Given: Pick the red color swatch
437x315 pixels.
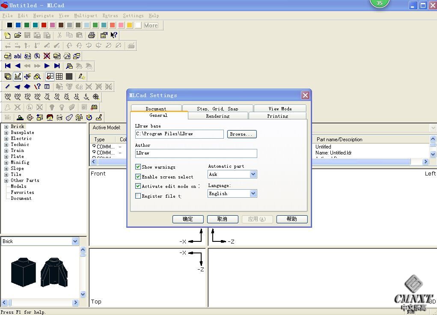Looking at the screenshot, I should 44,25.
